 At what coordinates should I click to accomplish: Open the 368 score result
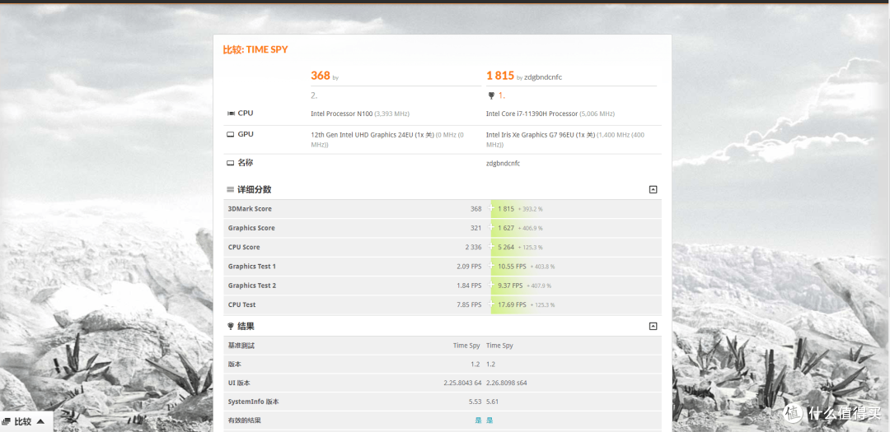click(320, 76)
